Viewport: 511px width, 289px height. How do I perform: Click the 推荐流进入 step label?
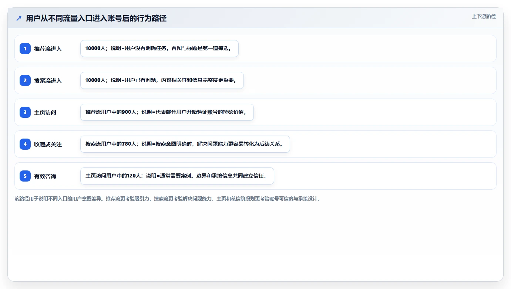(x=48, y=49)
